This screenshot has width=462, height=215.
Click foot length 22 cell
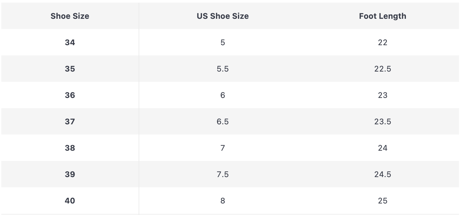(382, 42)
